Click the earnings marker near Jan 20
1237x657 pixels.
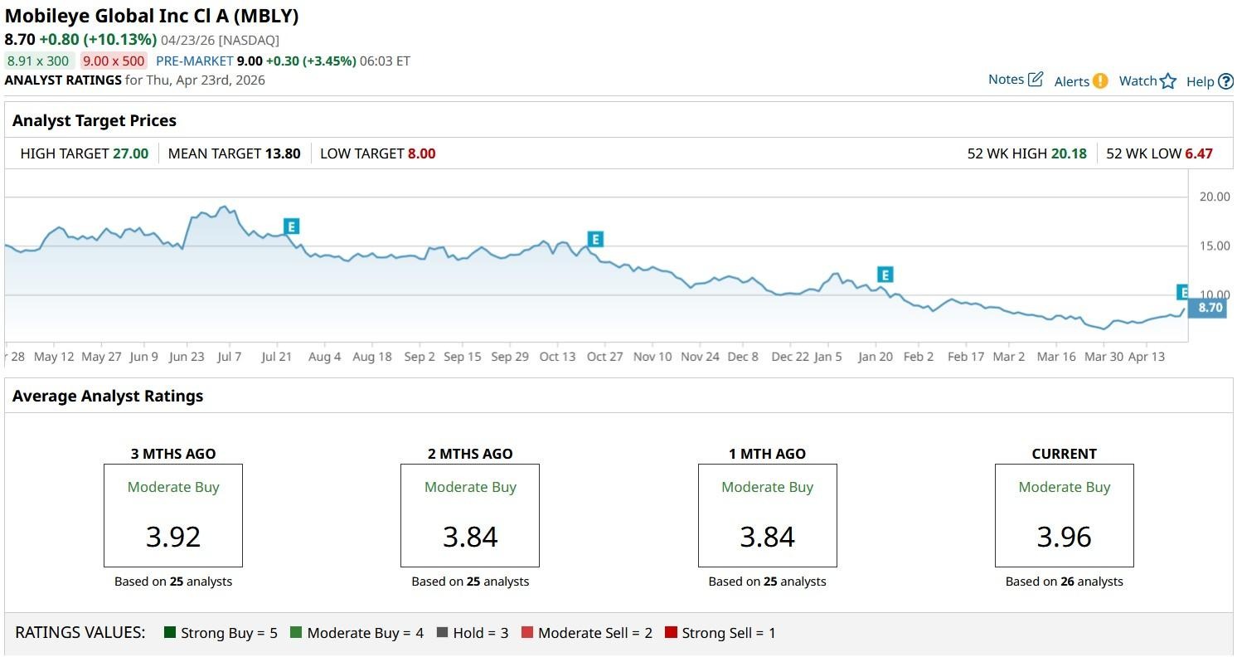885,275
